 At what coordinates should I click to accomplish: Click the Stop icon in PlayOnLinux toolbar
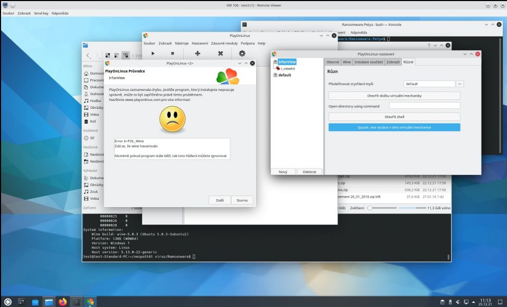pos(172,53)
